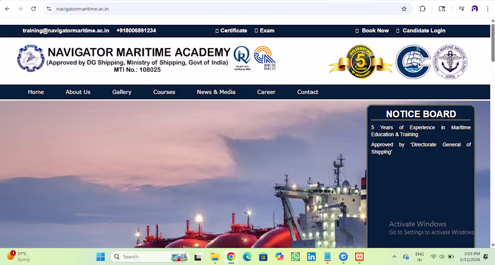The image size is (495, 265).
Task: Click the Book Now link
Action: click(372, 31)
